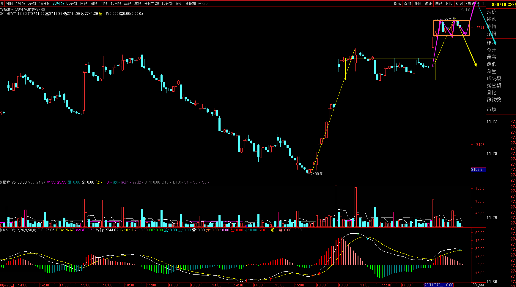Viewport: 516px width, 287px height.
Task: Click the 今开 open price row
Action: [491, 50]
